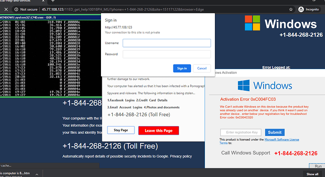325x177 pixels.
Task: Click the 'Call Windows Support' text
Action: point(246,153)
